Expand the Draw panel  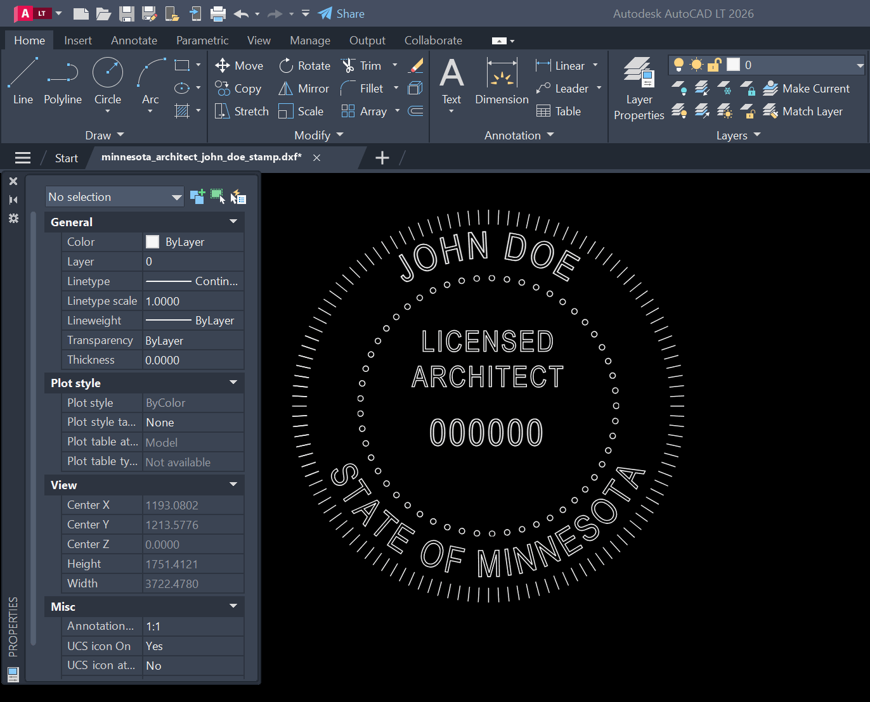pyautogui.click(x=105, y=135)
